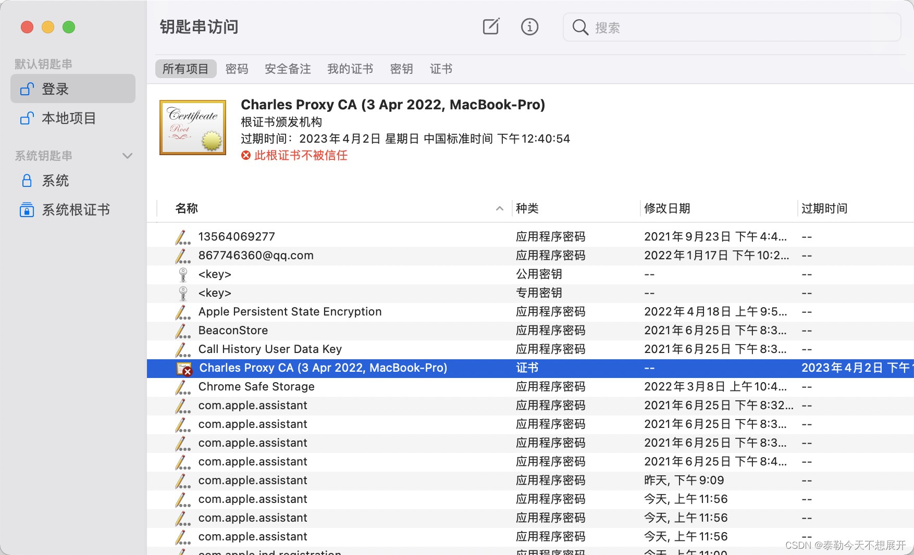Viewport: 914px width, 555px height.
Task: Sort by the 种类 column header
Action: [527, 208]
